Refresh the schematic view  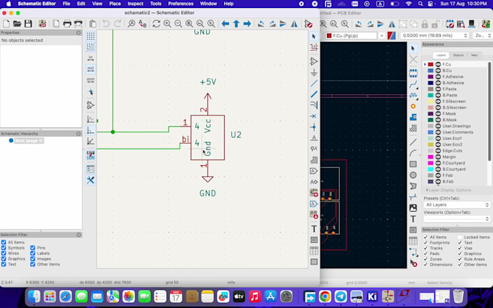(x=157, y=24)
